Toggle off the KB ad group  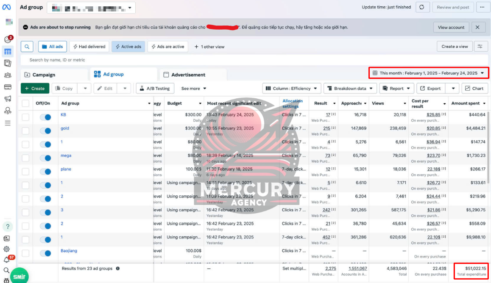pos(45,117)
